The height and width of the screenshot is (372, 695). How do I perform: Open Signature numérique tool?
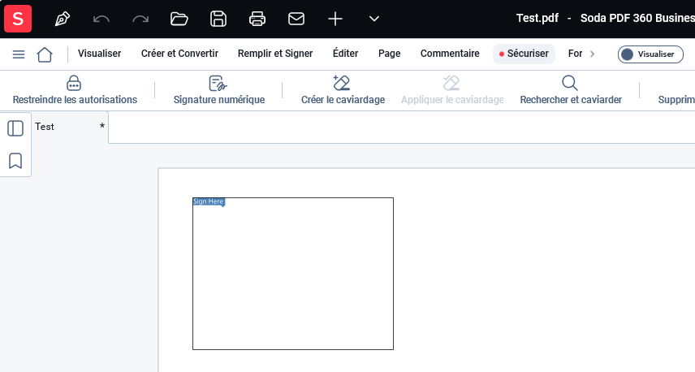[x=219, y=90]
